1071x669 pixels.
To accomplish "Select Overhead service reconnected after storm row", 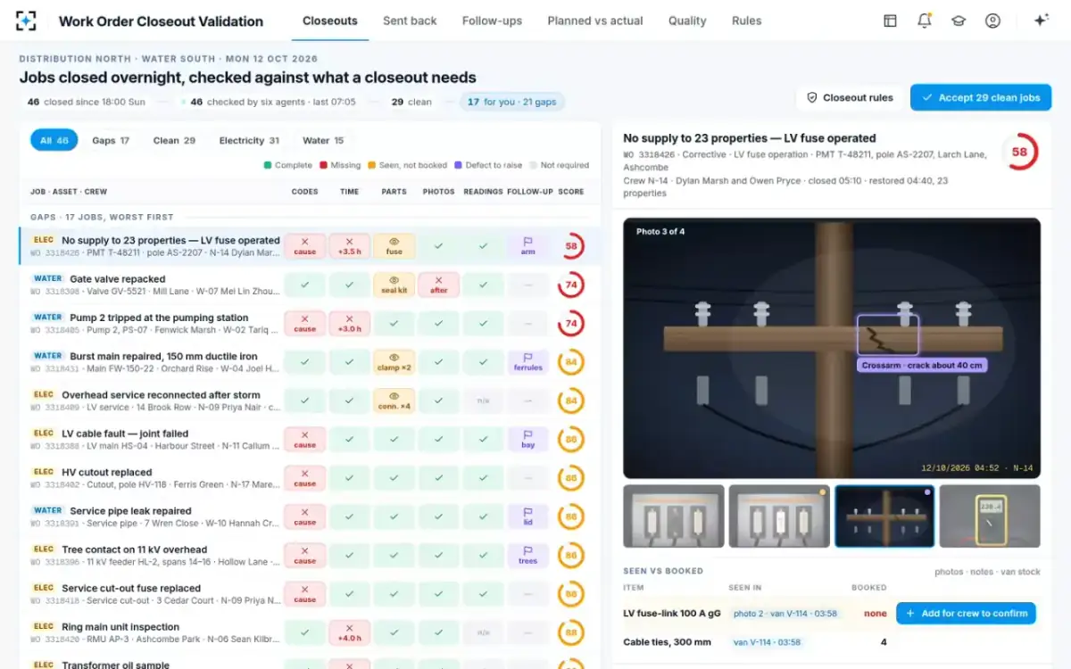I will [x=310, y=401].
